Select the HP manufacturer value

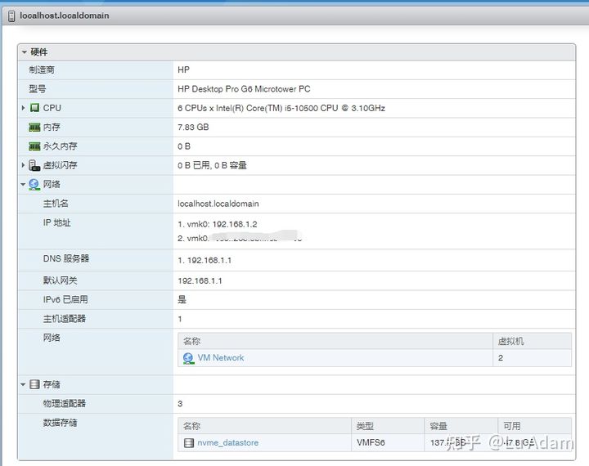[184, 69]
